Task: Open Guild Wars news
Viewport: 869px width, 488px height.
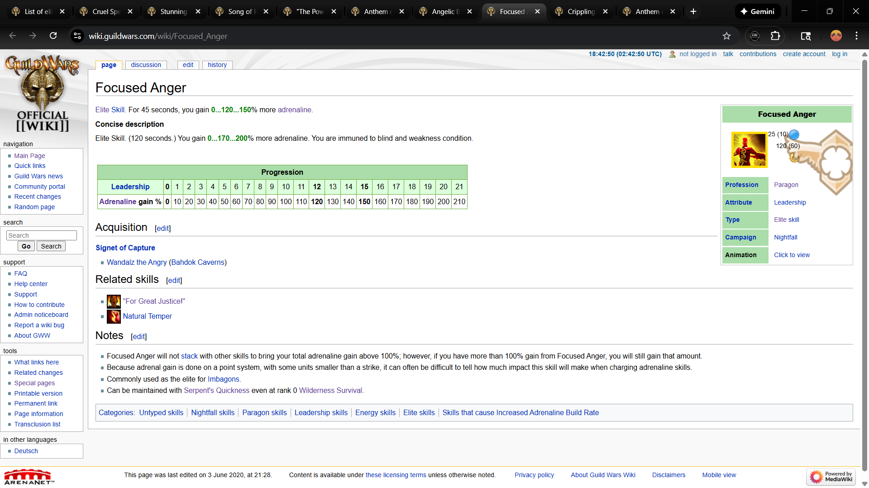Action: [x=38, y=176]
